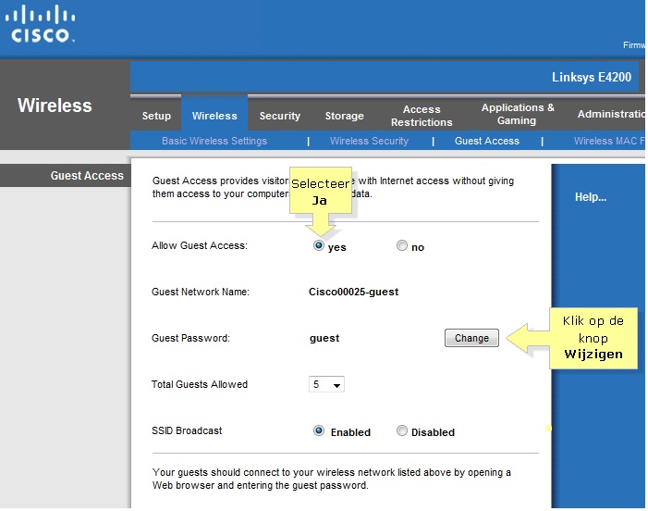Select Disabled for SSID Broadcast
The height and width of the screenshot is (511, 648).
pyautogui.click(x=402, y=430)
